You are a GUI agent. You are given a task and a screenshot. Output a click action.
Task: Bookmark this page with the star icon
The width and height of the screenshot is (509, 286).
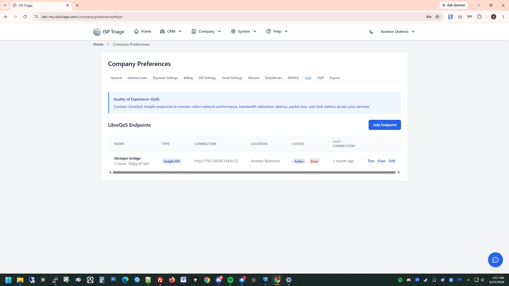[x=437, y=17]
